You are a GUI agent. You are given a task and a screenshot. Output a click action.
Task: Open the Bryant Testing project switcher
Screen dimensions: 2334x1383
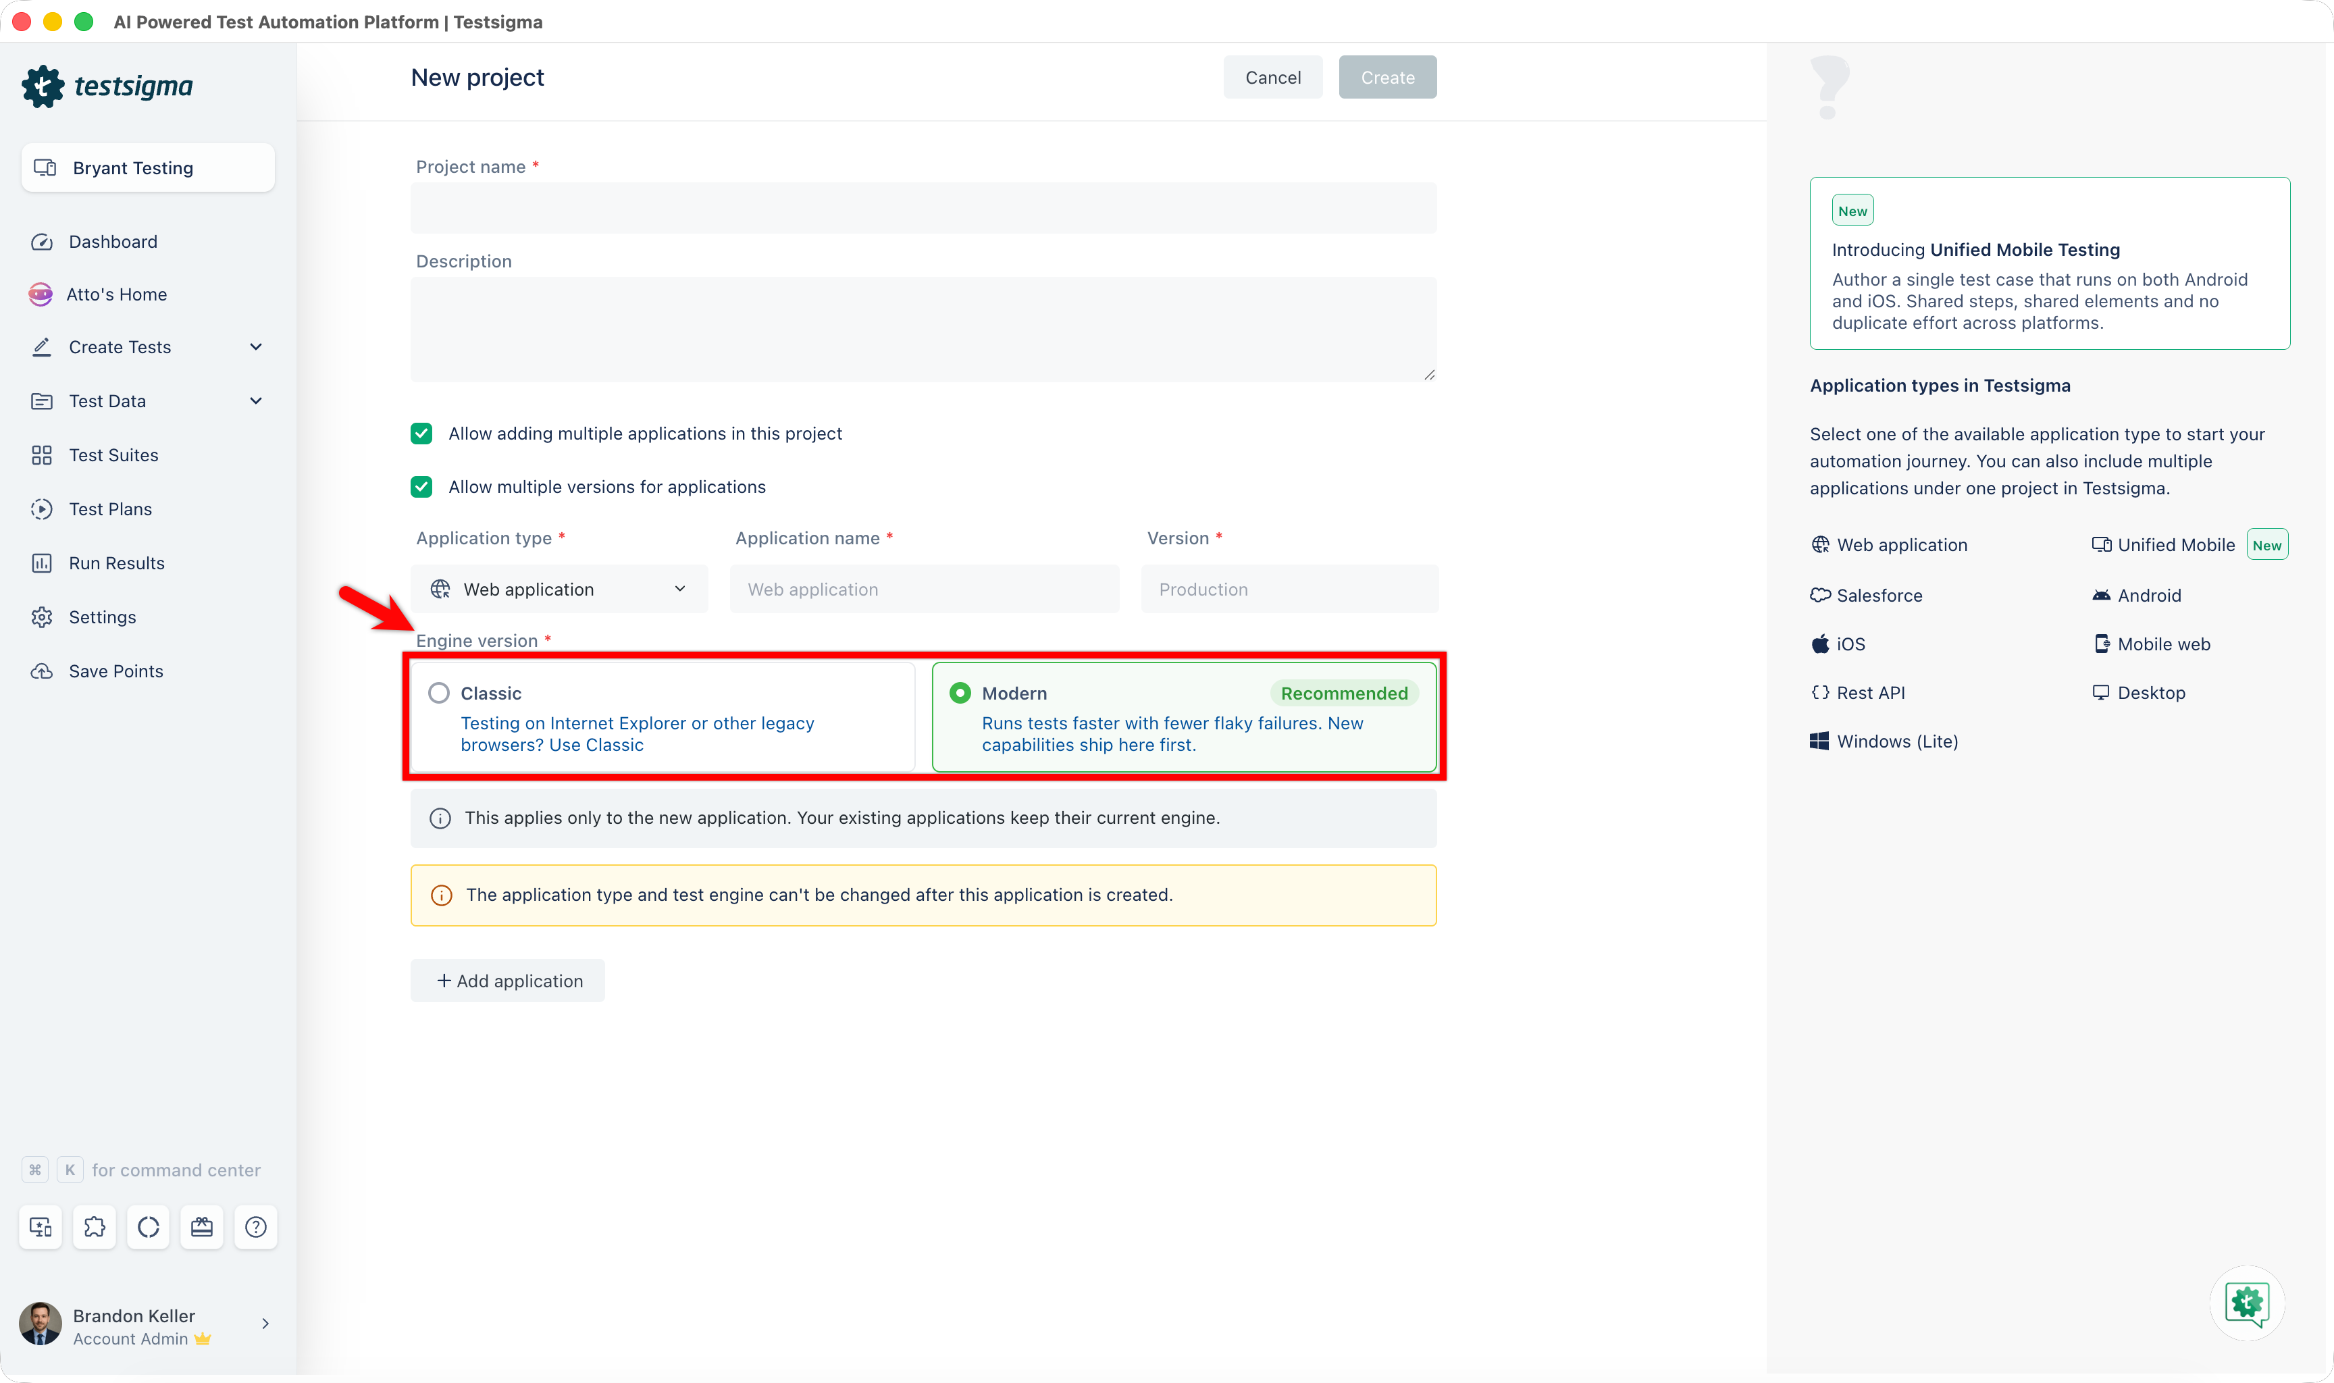(x=148, y=167)
